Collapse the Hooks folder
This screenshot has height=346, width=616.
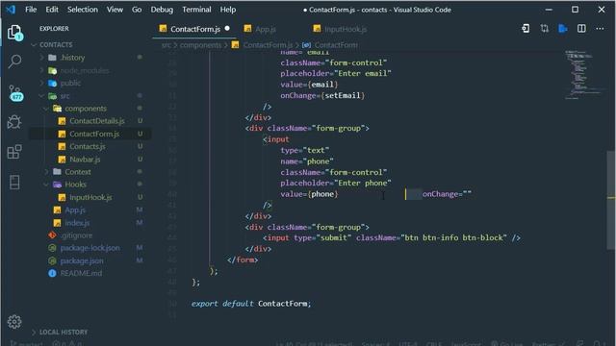point(46,185)
